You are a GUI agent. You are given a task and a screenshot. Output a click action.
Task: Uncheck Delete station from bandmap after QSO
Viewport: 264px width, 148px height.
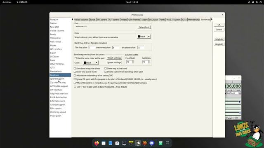coord(106,72)
